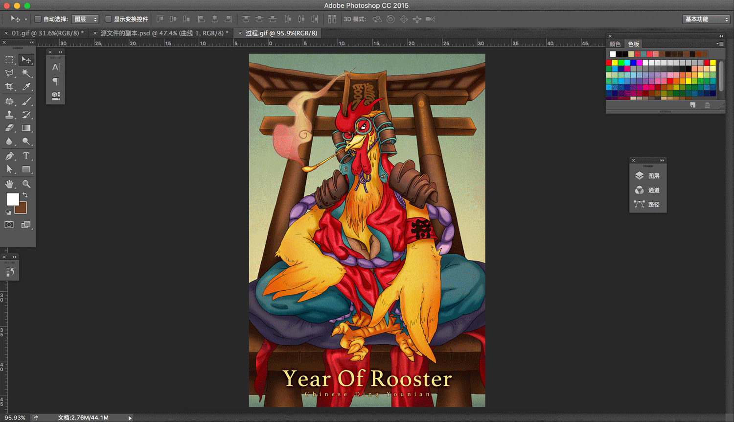Open the 3D panel icon
This screenshot has height=422, width=734.
(56, 95)
